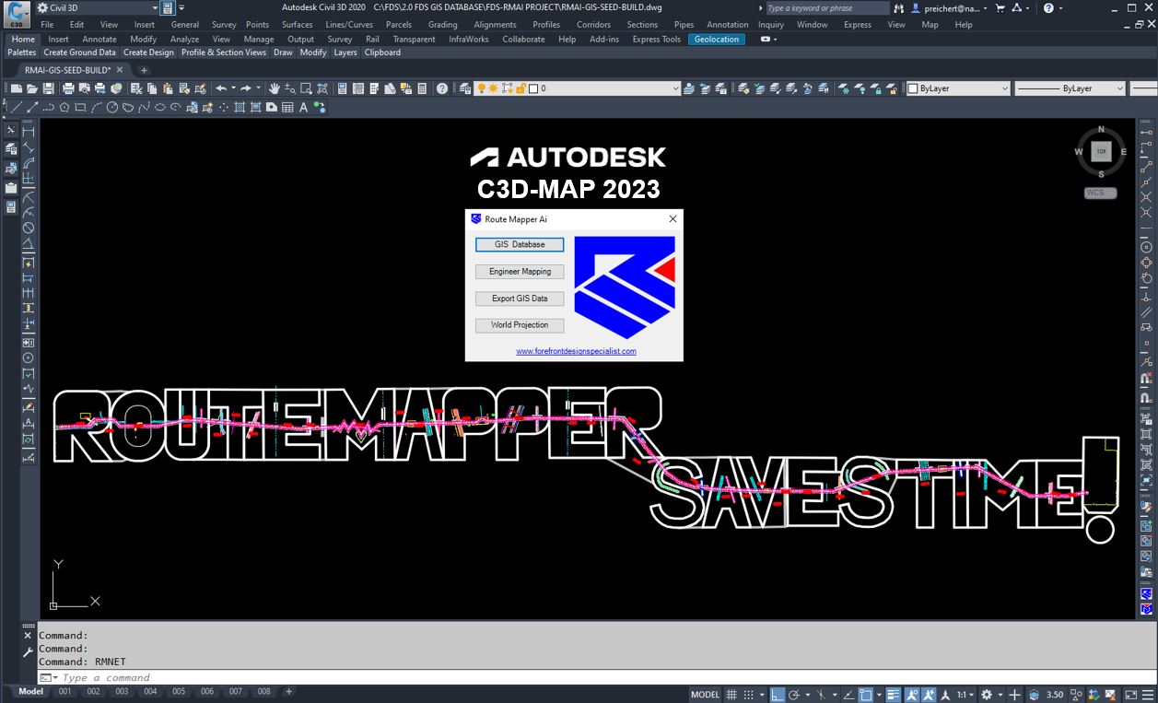Click the Undo arrow icon

click(x=221, y=88)
